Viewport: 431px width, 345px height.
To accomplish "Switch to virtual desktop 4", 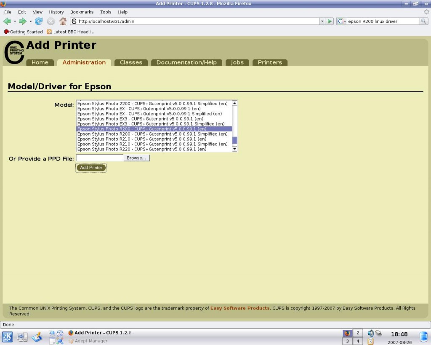I will 358,341.
